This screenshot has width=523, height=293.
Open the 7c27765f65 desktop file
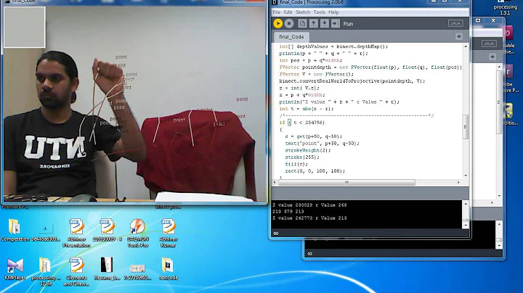[x=137, y=271]
